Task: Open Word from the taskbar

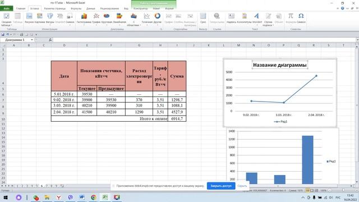Action: (x=82, y=198)
